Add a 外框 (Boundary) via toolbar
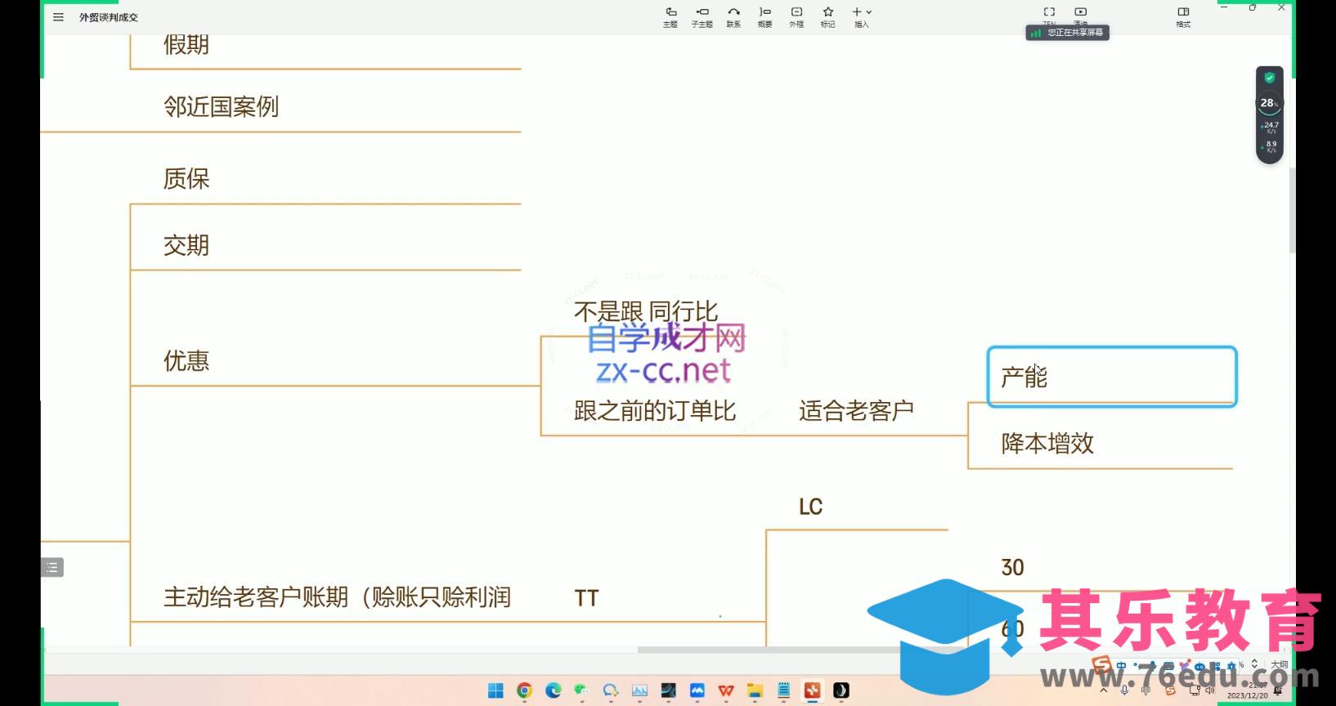1336x706 pixels. click(796, 16)
